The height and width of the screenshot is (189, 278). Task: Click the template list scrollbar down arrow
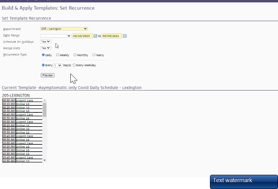coord(45,160)
